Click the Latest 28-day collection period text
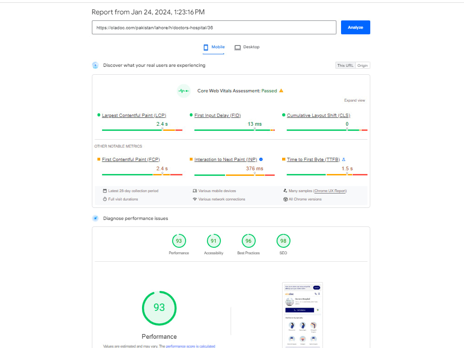 coord(133,191)
